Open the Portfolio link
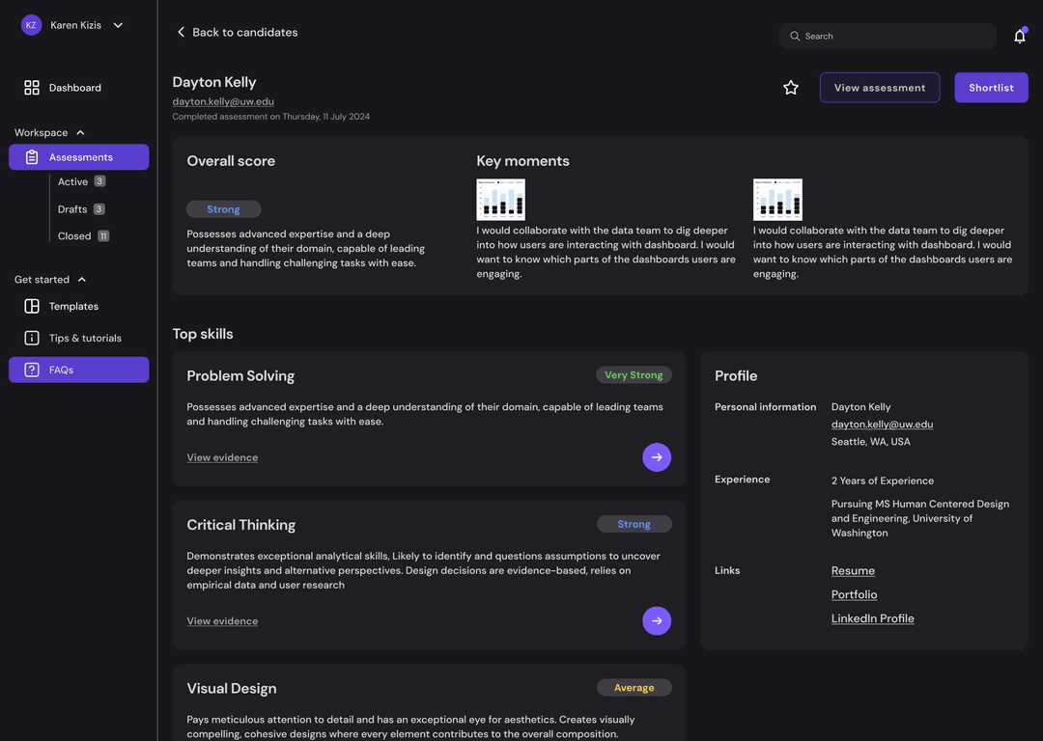 (x=854, y=594)
